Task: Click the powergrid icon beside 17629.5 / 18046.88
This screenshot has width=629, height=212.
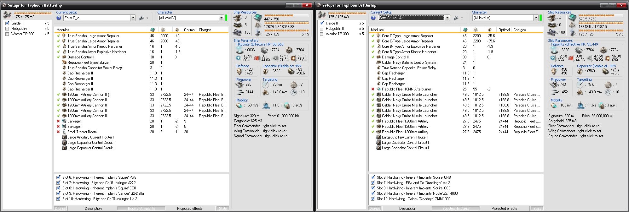Action: point(258,25)
